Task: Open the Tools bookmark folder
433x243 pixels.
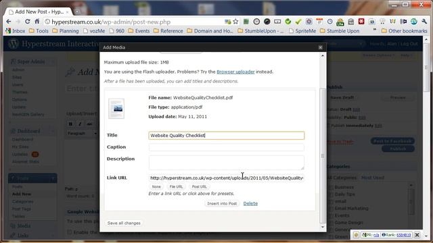Action: pyautogui.click(x=39, y=31)
